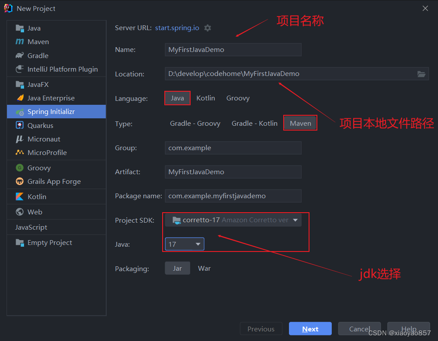Click the Web globe icon
This screenshot has height=341, width=438.
20,212
